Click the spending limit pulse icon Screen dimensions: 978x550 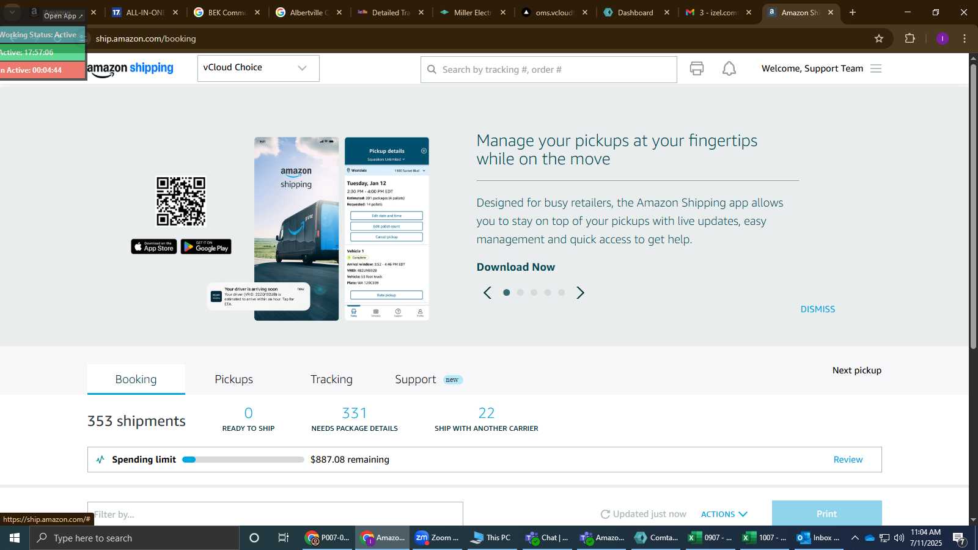(x=100, y=460)
